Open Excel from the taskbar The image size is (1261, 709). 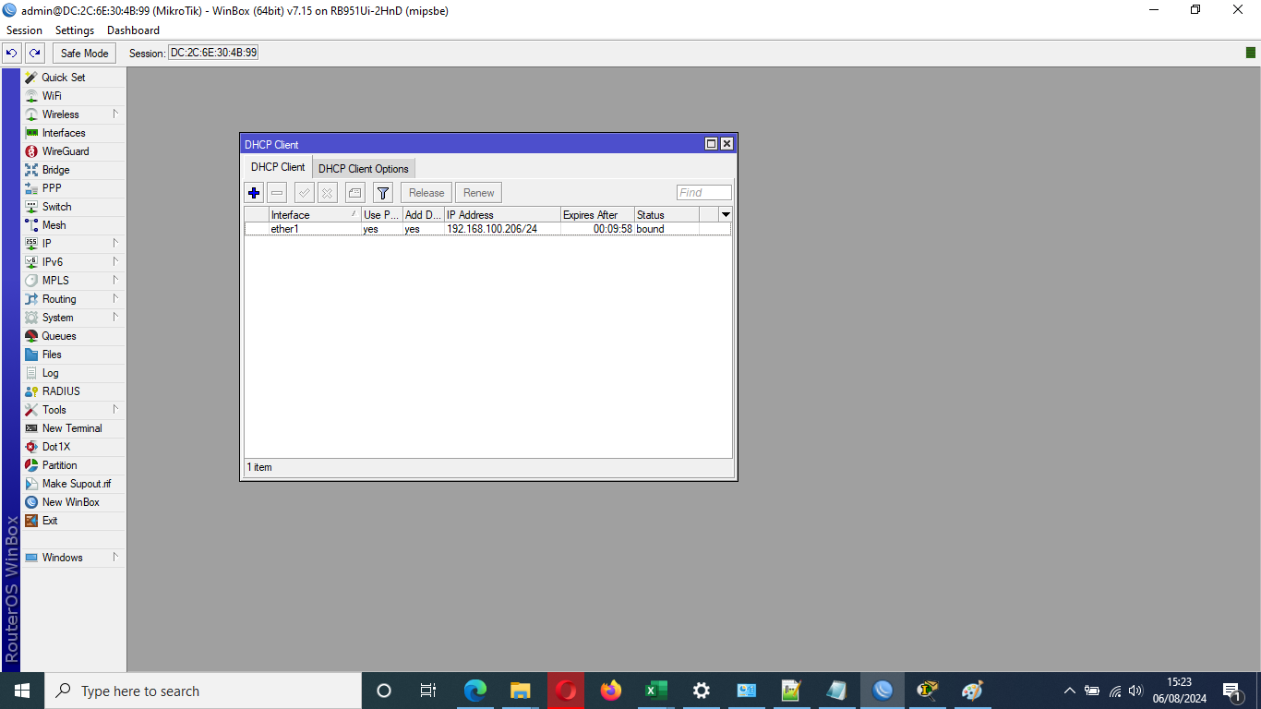tap(655, 691)
